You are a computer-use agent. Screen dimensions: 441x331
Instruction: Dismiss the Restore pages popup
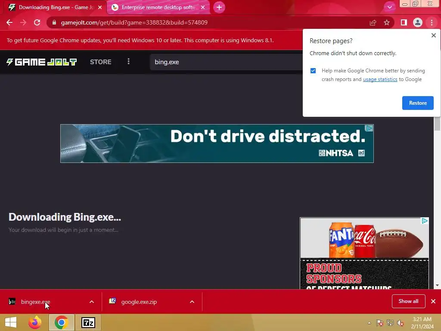433,35
